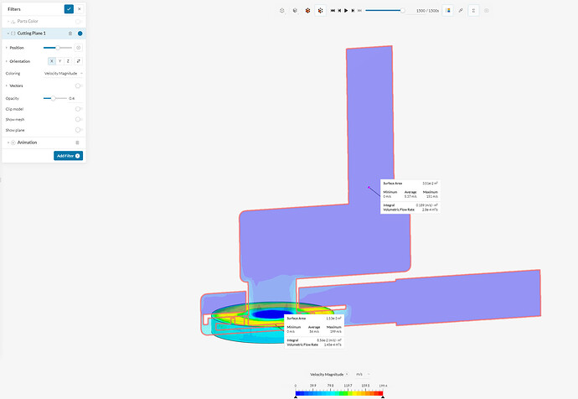Expand the Vectors settings

(x=6, y=85)
